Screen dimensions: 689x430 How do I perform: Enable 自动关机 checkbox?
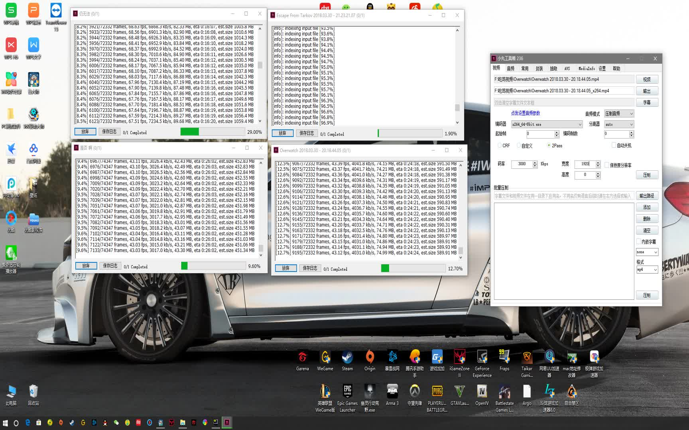(x=622, y=145)
